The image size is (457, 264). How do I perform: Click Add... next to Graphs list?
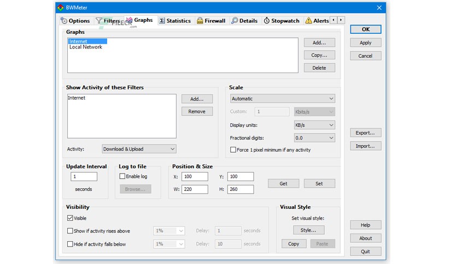click(319, 43)
